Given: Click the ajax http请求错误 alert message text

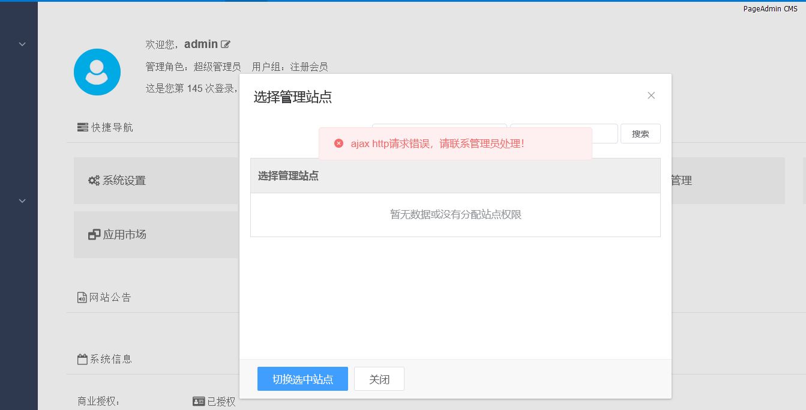Looking at the screenshot, I should [437, 144].
